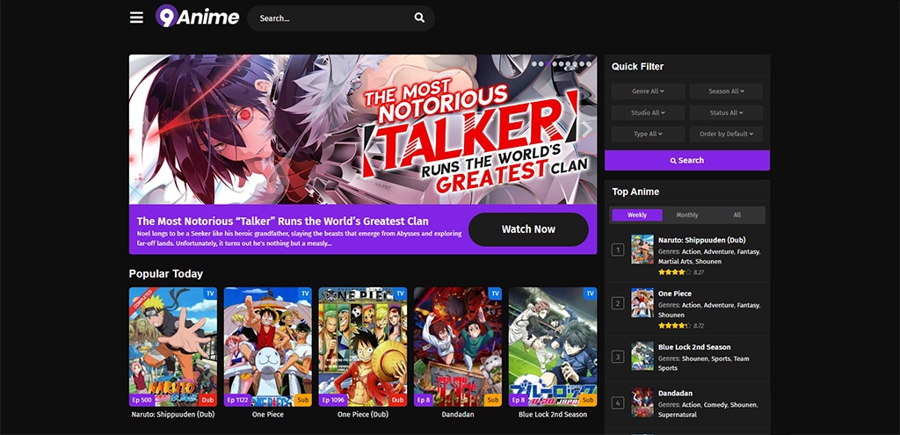
Task: Click Blue Lock thumbnail in Top Anime rank 3
Action: click(642, 356)
